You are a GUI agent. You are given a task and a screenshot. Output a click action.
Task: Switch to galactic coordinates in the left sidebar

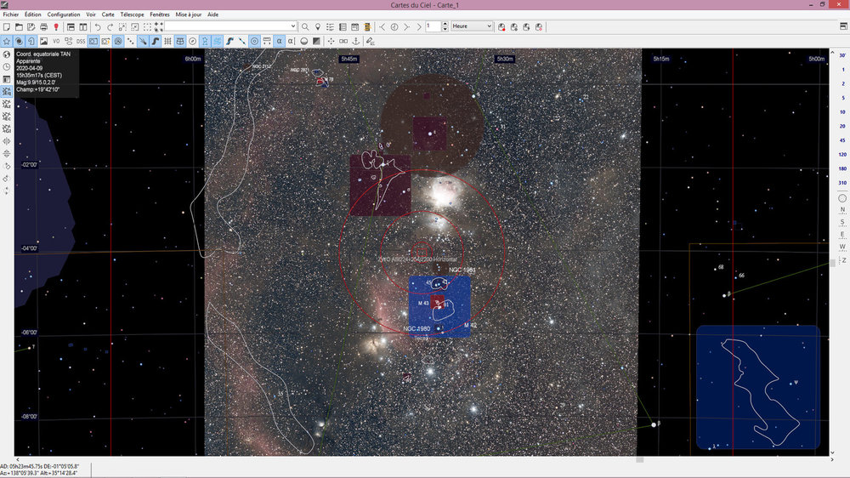[7, 129]
